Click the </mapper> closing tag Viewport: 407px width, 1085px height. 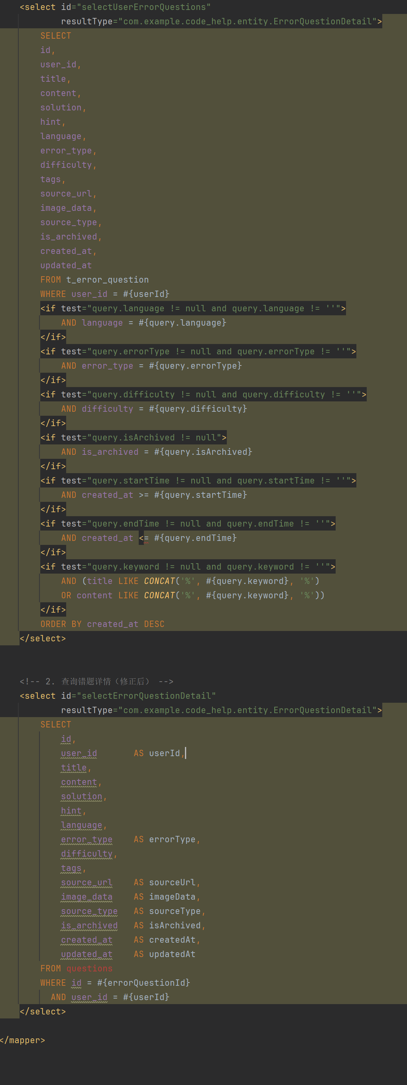tap(22, 1040)
